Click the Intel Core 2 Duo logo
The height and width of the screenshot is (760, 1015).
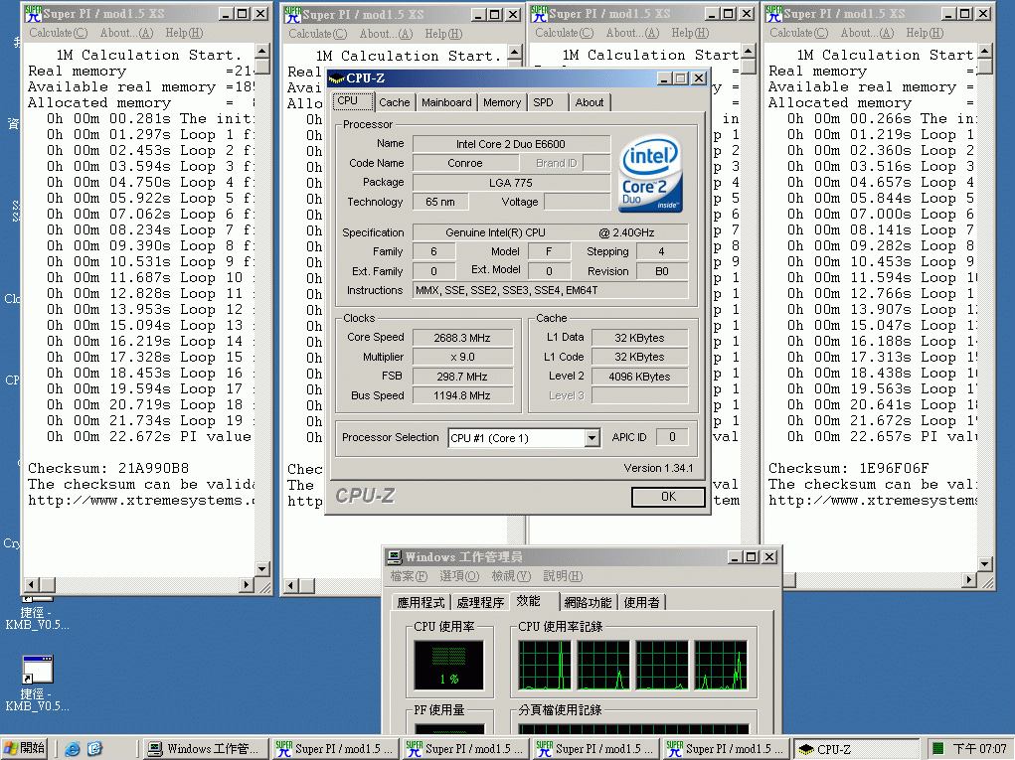[649, 176]
